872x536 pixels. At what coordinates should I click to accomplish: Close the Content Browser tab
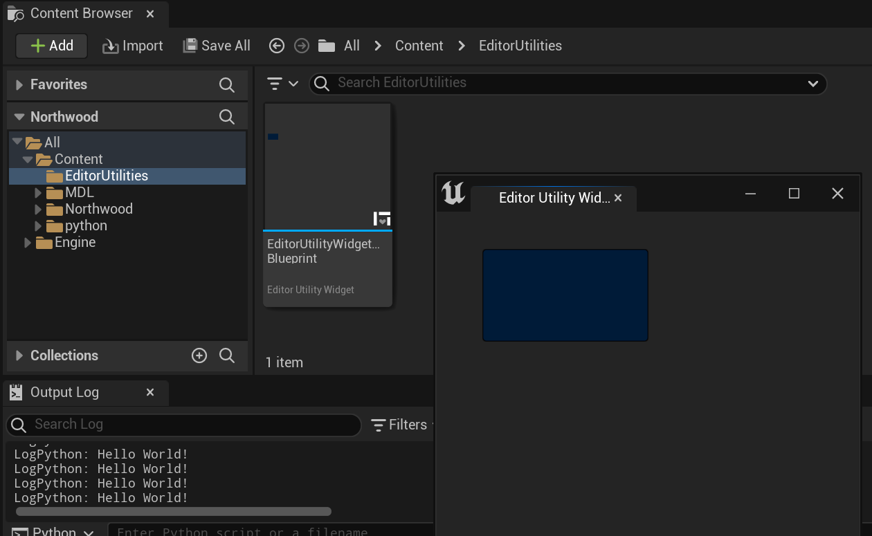click(x=150, y=13)
